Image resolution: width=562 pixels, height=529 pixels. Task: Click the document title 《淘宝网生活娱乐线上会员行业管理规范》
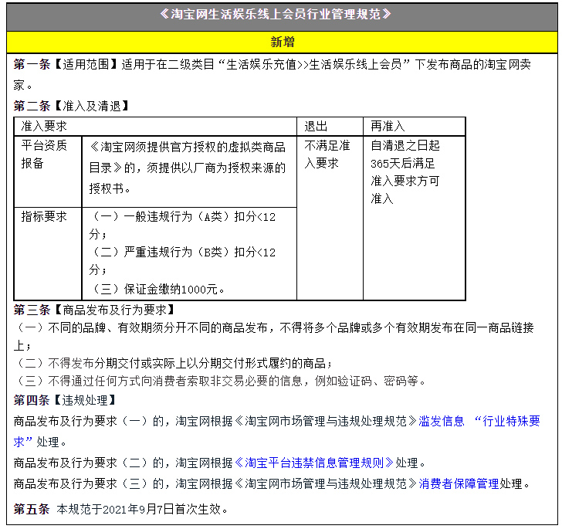point(276,15)
